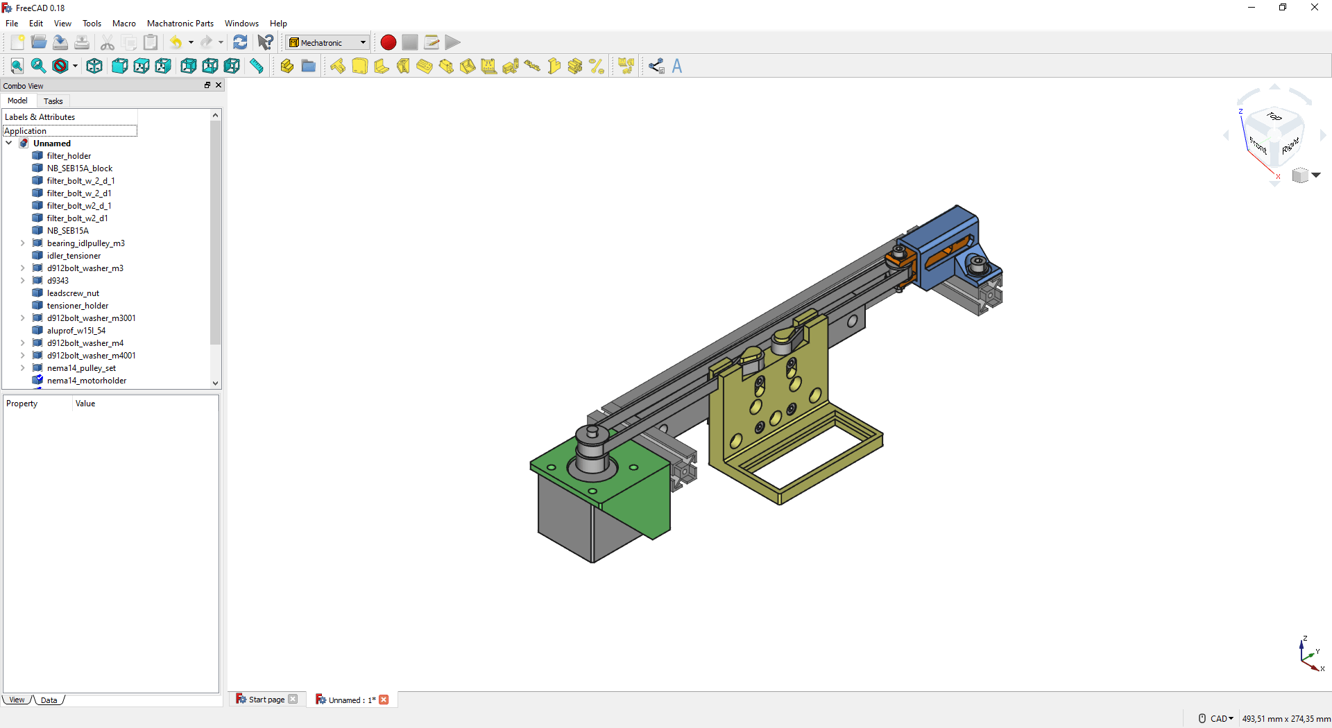Open the Macro menu
The image size is (1332, 728).
pos(123,23)
